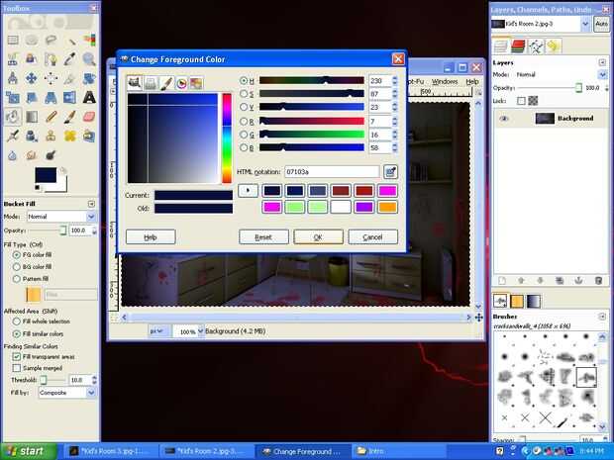Click OK in Change Foreground Color dialog
The image size is (614, 460).
coord(318,237)
